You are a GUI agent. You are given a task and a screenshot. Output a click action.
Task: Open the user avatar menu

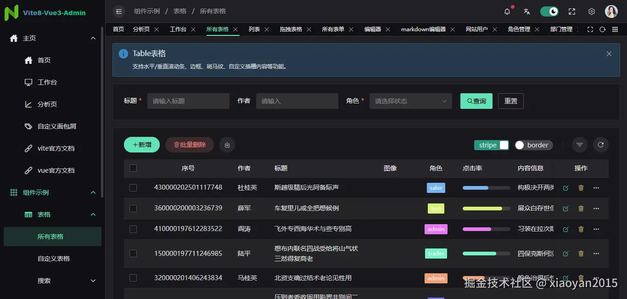[611, 11]
